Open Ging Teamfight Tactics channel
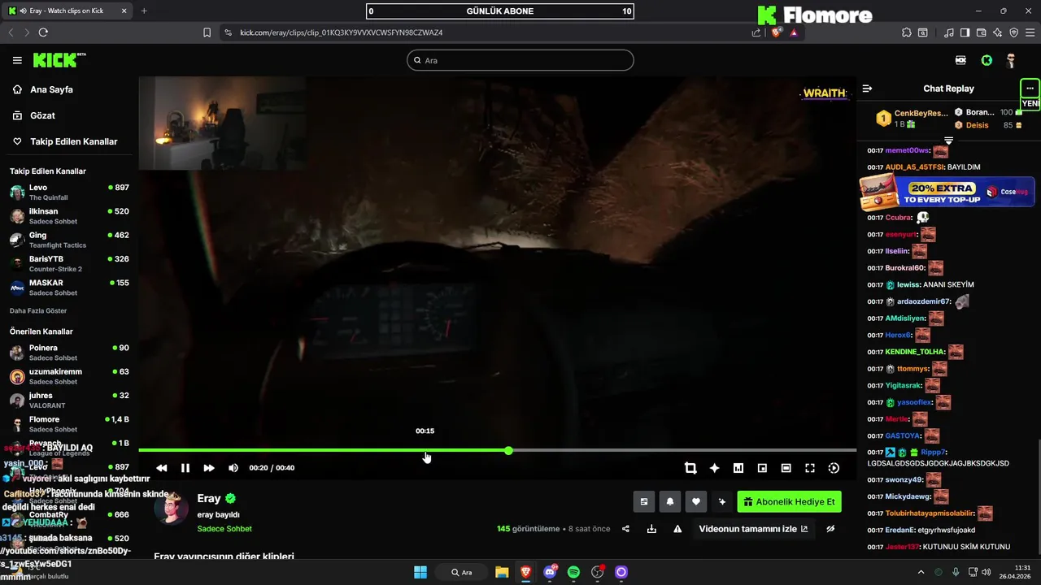Screen dimensions: 1041x585 click(x=69, y=240)
